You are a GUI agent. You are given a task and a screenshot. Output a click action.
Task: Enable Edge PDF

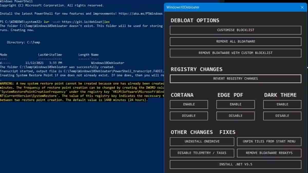tap(235, 104)
